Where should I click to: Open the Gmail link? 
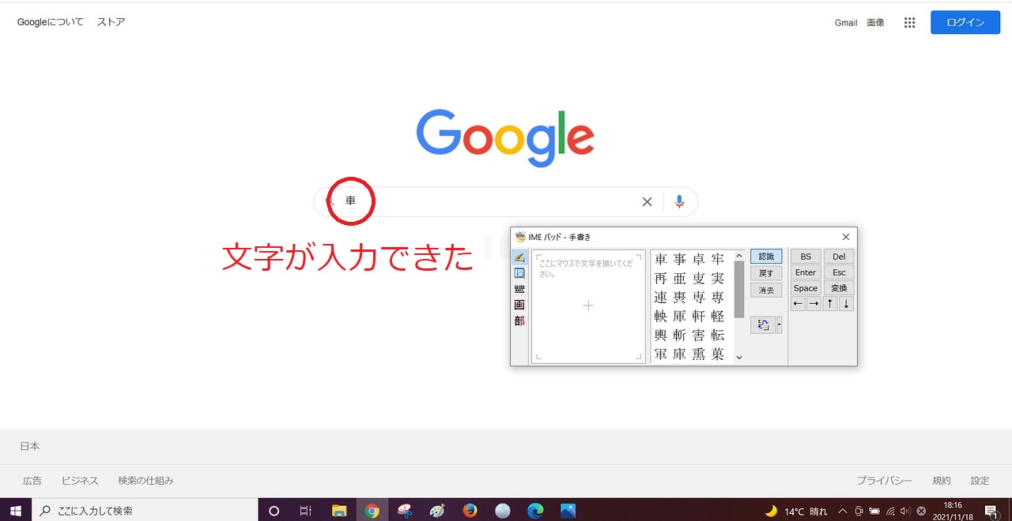click(846, 23)
